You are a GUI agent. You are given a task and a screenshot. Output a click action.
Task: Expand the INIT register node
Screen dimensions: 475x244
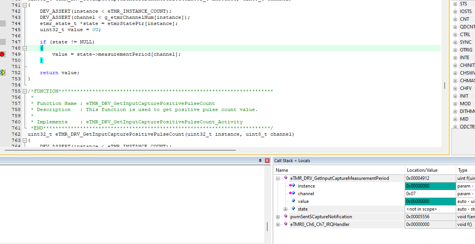click(x=455, y=96)
